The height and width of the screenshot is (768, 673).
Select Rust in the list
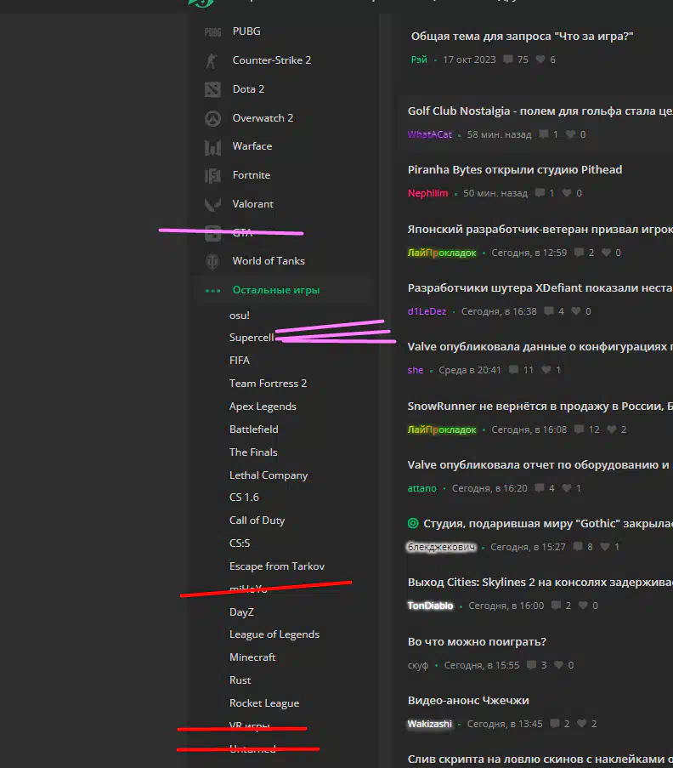(x=240, y=680)
